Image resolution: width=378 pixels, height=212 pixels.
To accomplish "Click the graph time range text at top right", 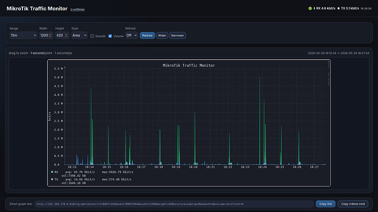I will (338, 53).
